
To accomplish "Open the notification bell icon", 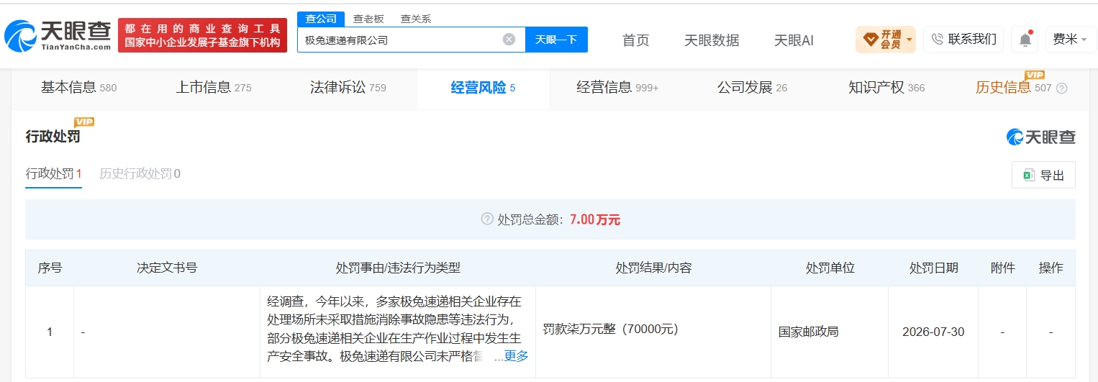I will click(x=1025, y=40).
